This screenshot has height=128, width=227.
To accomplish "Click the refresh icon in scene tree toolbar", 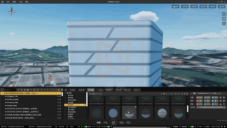I will click(19, 90).
